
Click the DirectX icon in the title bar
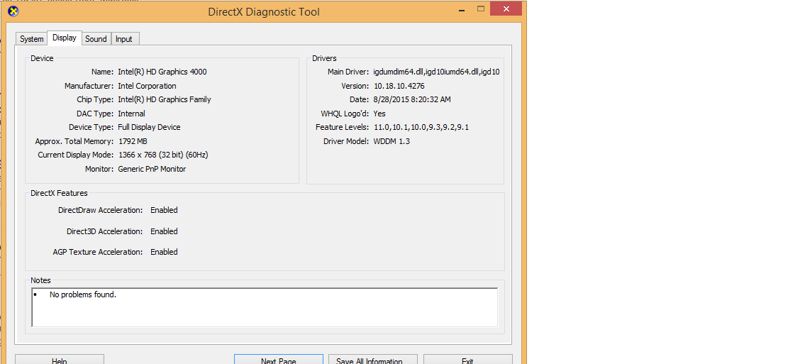tap(13, 11)
